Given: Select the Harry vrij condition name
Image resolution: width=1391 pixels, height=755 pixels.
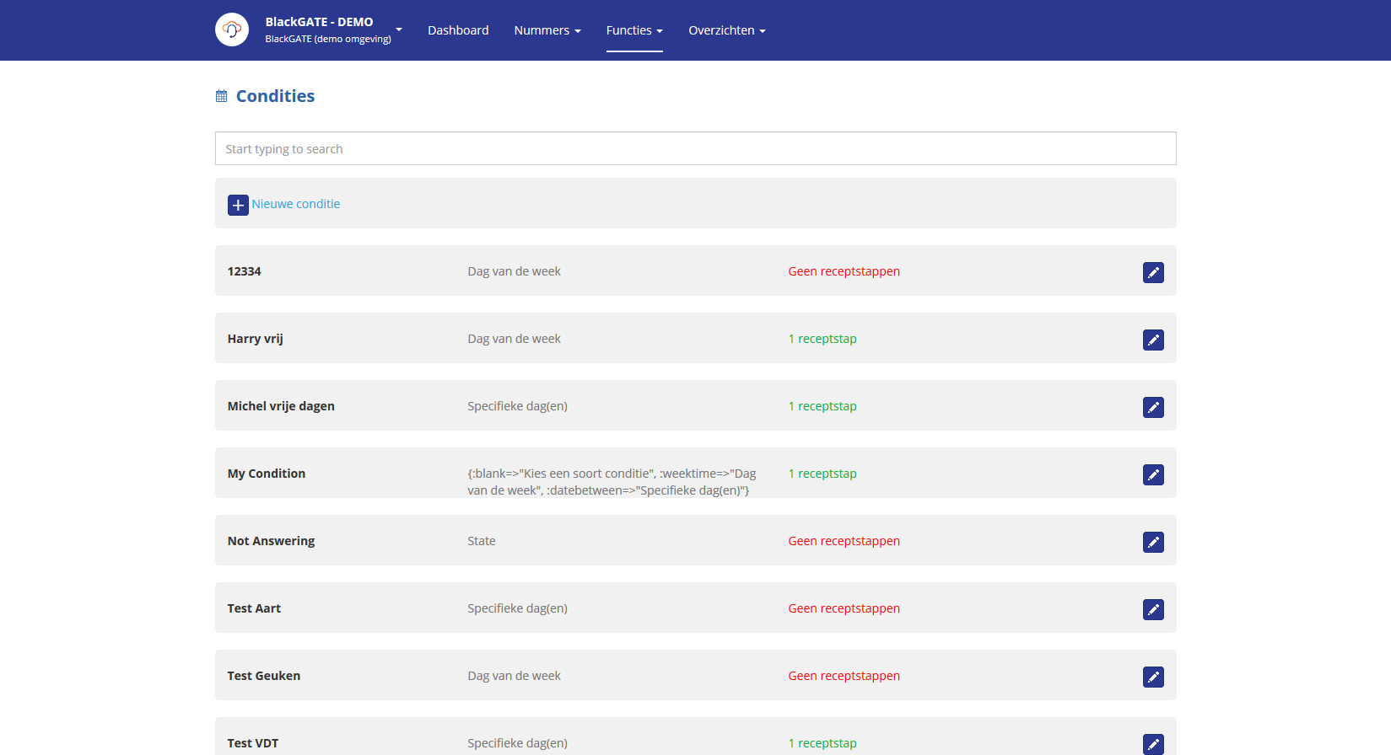Looking at the screenshot, I should click(x=255, y=339).
